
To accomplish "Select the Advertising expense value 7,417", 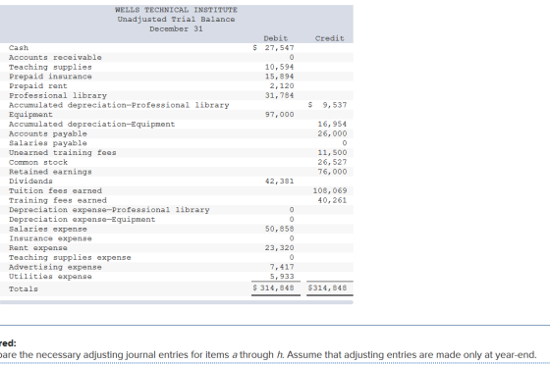I will 282,267.
